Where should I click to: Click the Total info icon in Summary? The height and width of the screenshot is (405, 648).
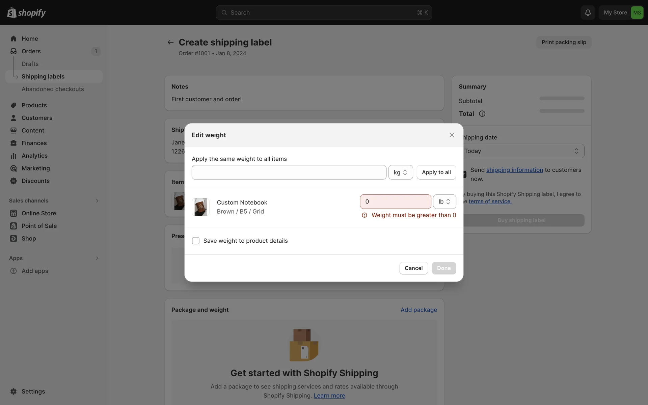coord(482,114)
